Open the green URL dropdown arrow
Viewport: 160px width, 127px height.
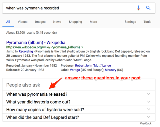(x=82, y=47)
